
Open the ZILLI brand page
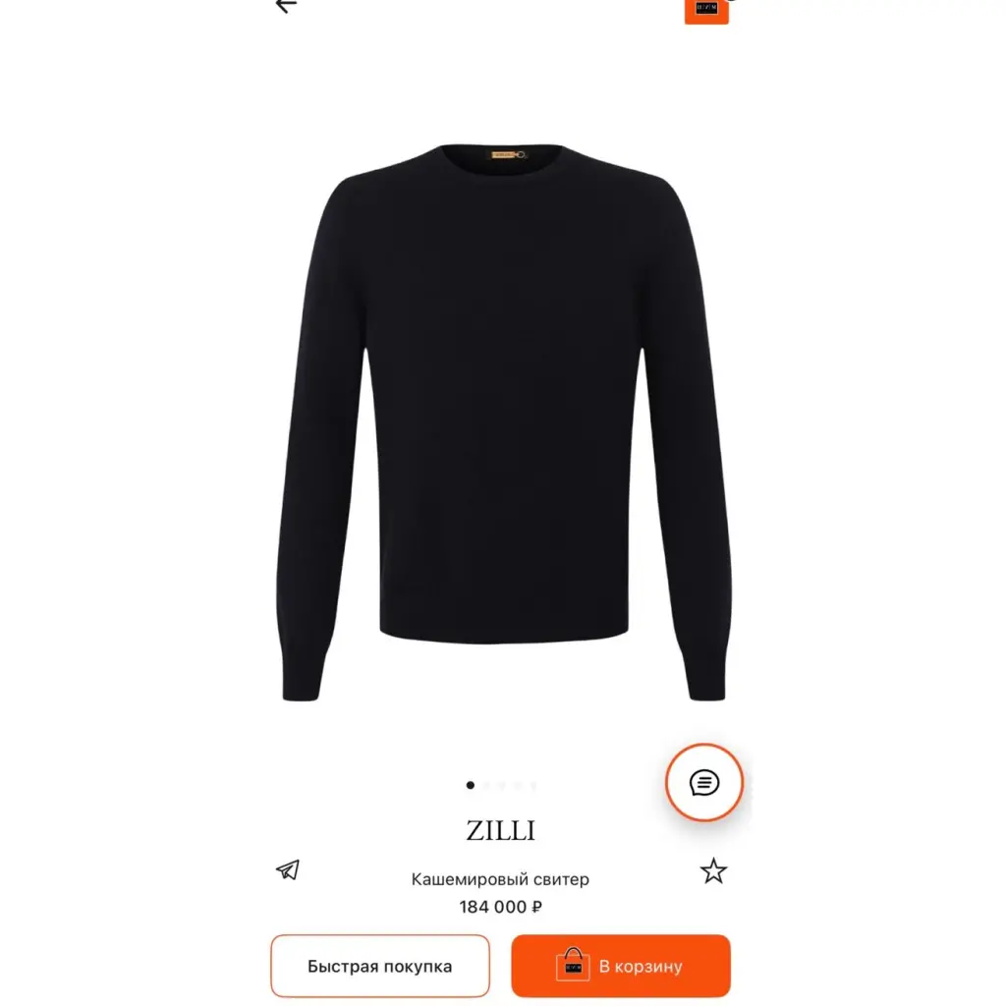click(500, 830)
